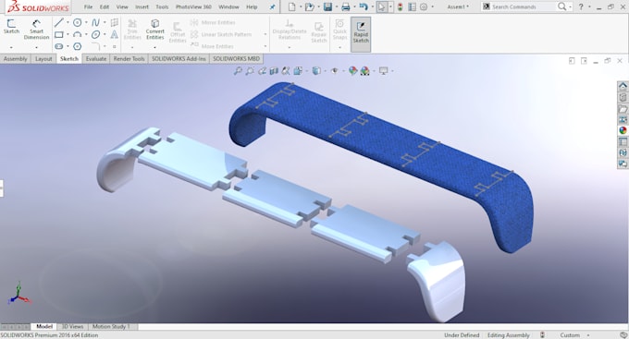This screenshot has width=629, height=339.
Task: Choose the Polygon sketch tool
Action: click(x=78, y=46)
